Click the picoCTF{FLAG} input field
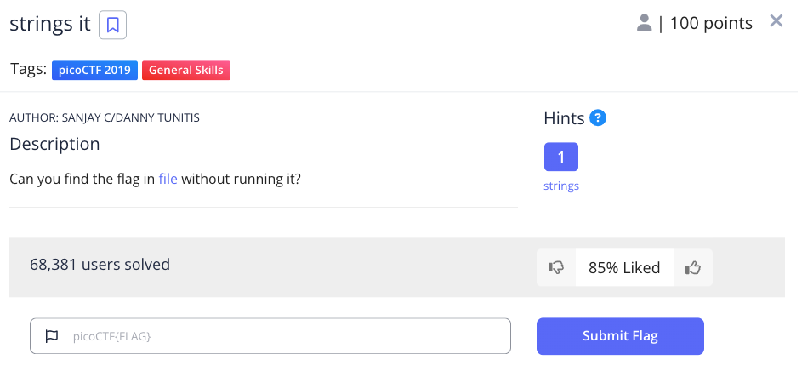Screen dimensions: 802x377 (270, 336)
